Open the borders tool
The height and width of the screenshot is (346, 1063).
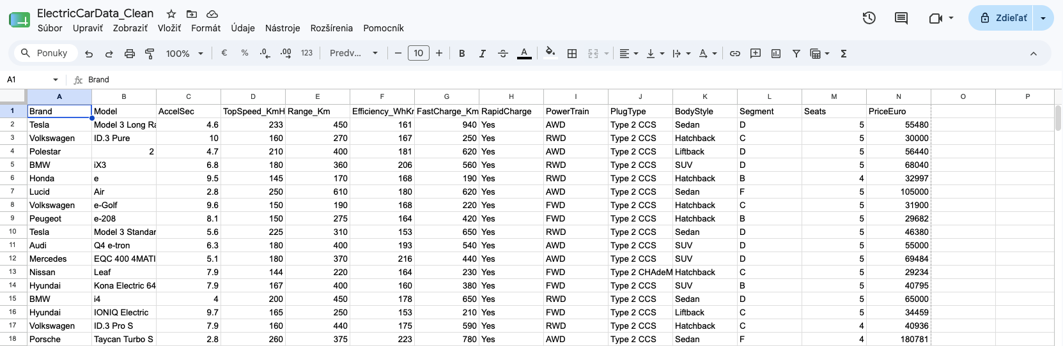click(572, 54)
